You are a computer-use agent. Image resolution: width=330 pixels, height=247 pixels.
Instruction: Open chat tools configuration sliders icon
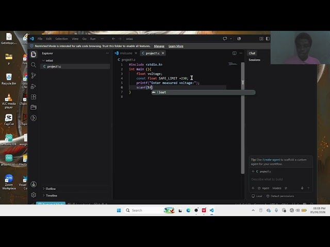(286, 188)
